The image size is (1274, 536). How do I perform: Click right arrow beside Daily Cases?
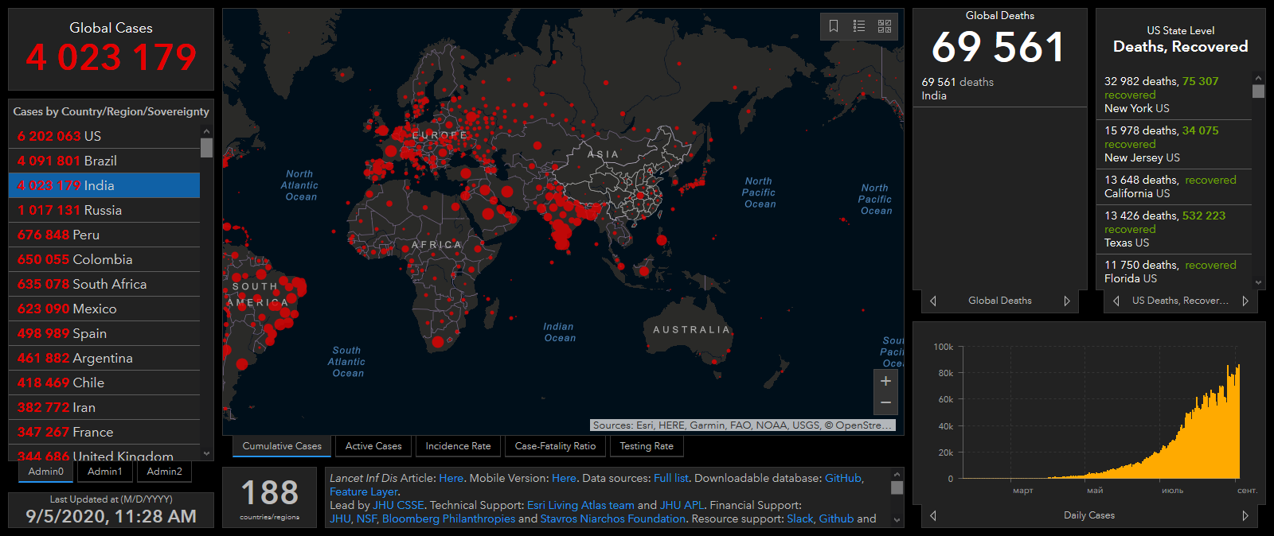click(x=1245, y=515)
